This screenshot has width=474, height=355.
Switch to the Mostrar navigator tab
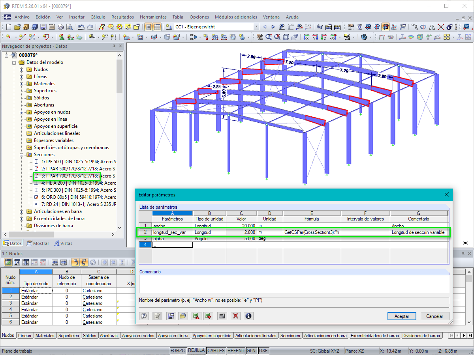pyautogui.click(x=38, y=243)
